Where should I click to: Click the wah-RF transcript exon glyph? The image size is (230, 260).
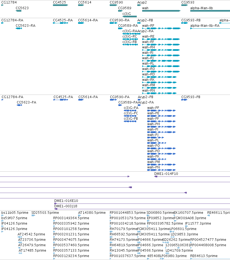click(161, 45)
